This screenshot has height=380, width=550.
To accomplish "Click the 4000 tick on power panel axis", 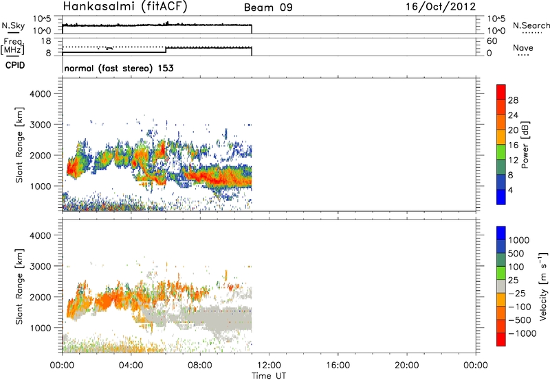I will click(x=40, y=94).
